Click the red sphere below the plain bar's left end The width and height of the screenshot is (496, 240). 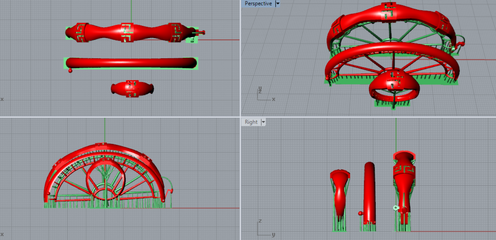[70, 71]
